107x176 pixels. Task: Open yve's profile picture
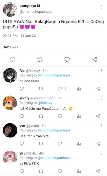[x=10, y=130]
